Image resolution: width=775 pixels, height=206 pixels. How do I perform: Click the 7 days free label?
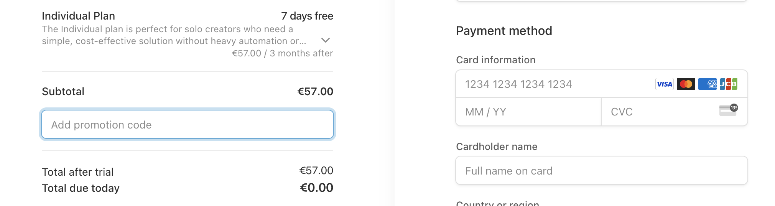(307, 16)
